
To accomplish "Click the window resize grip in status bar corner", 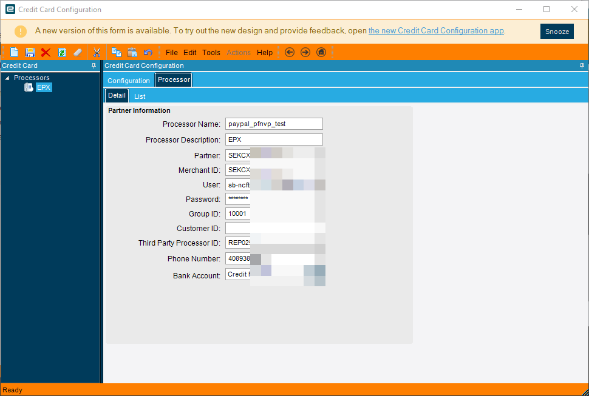I will pyautogui.click(x=585, y=392).
